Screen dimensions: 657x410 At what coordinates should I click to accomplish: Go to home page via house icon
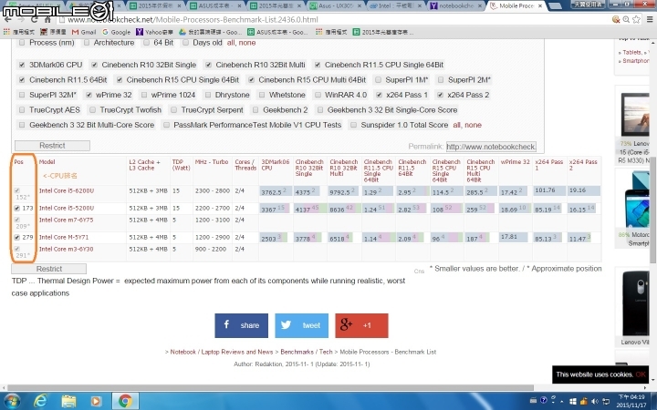coord(47,20)
